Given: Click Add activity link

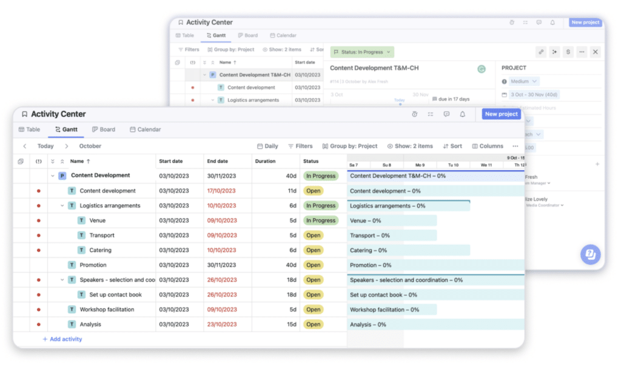Looking at the screenshot, I should [62, 339].
